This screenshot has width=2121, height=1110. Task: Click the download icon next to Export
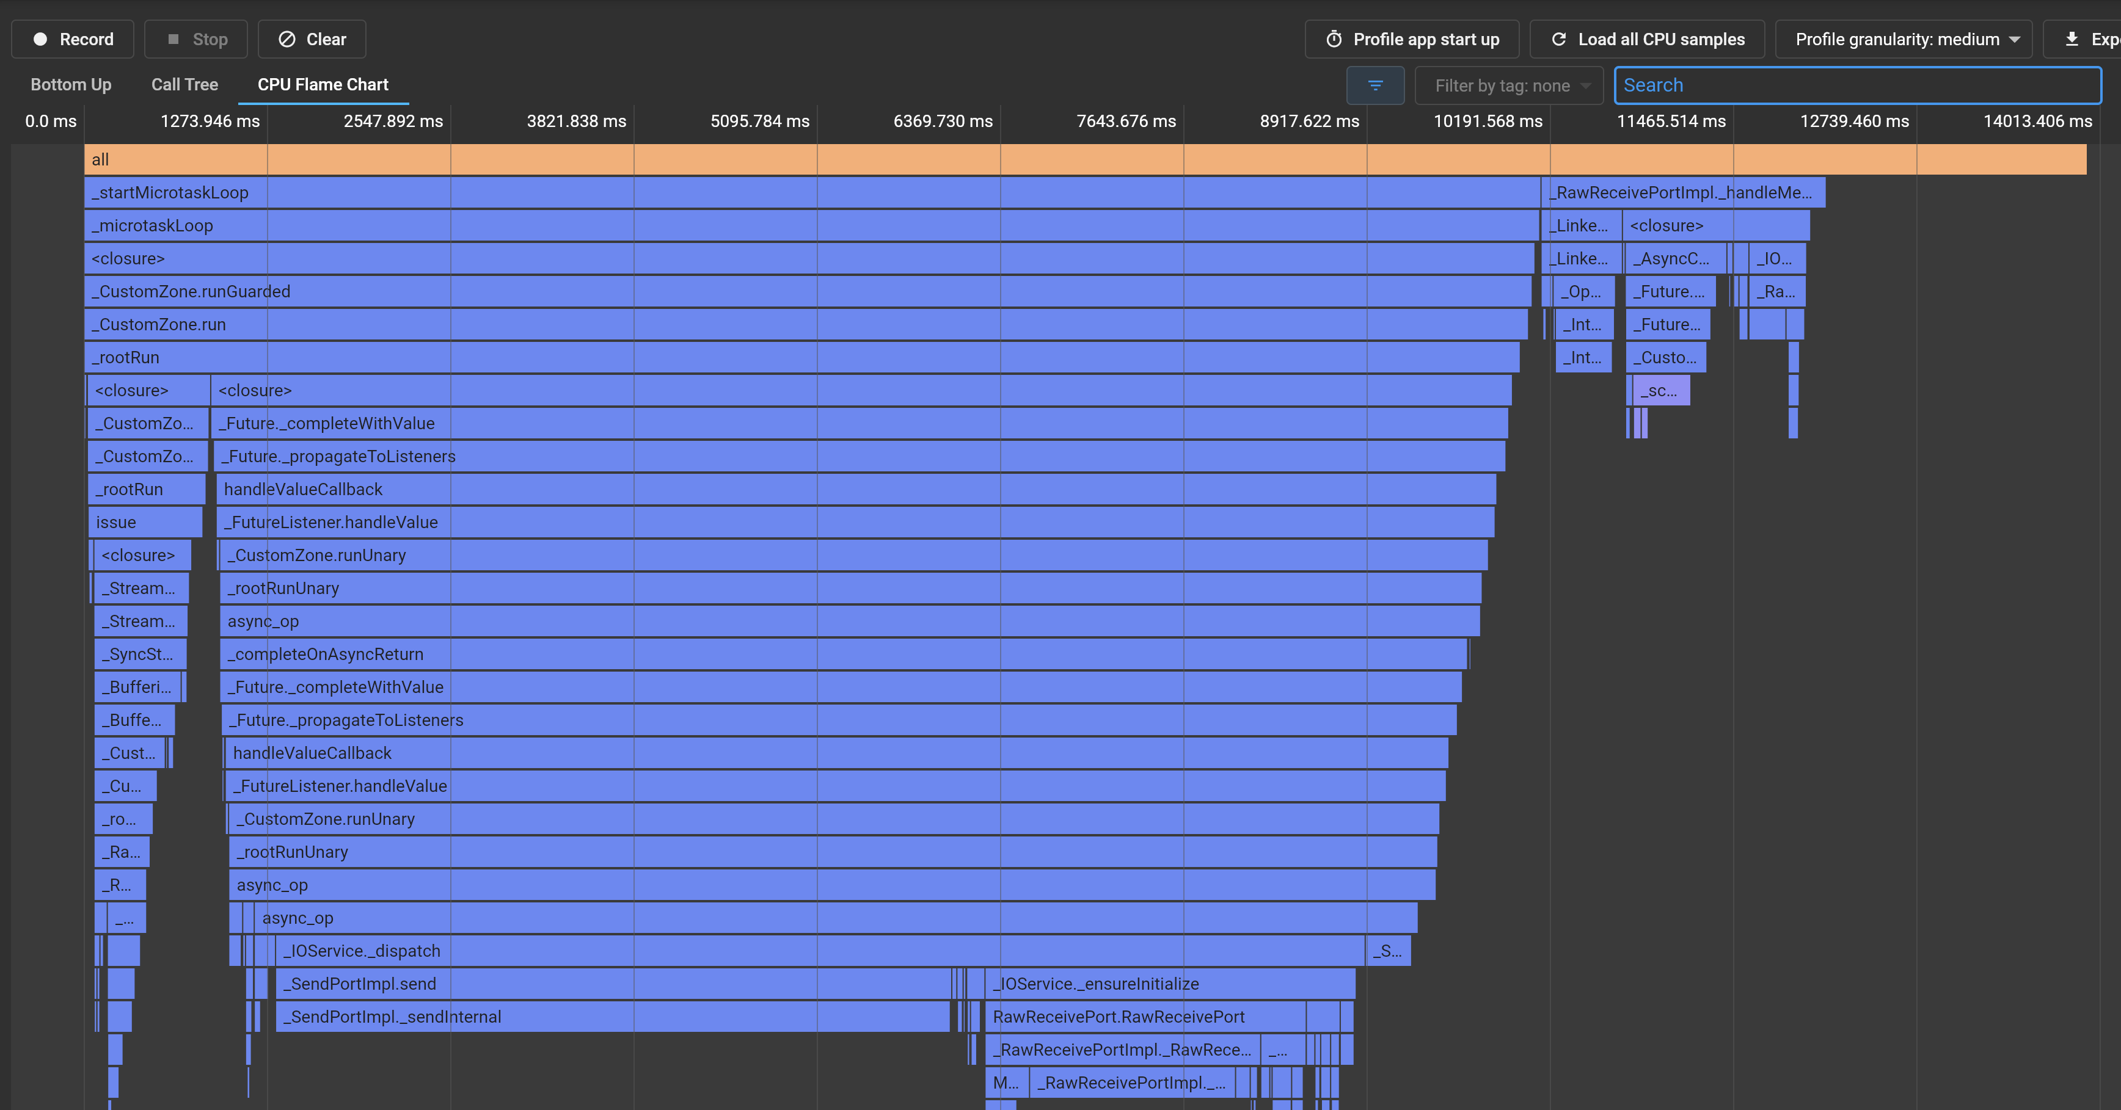coord(2072,38)
